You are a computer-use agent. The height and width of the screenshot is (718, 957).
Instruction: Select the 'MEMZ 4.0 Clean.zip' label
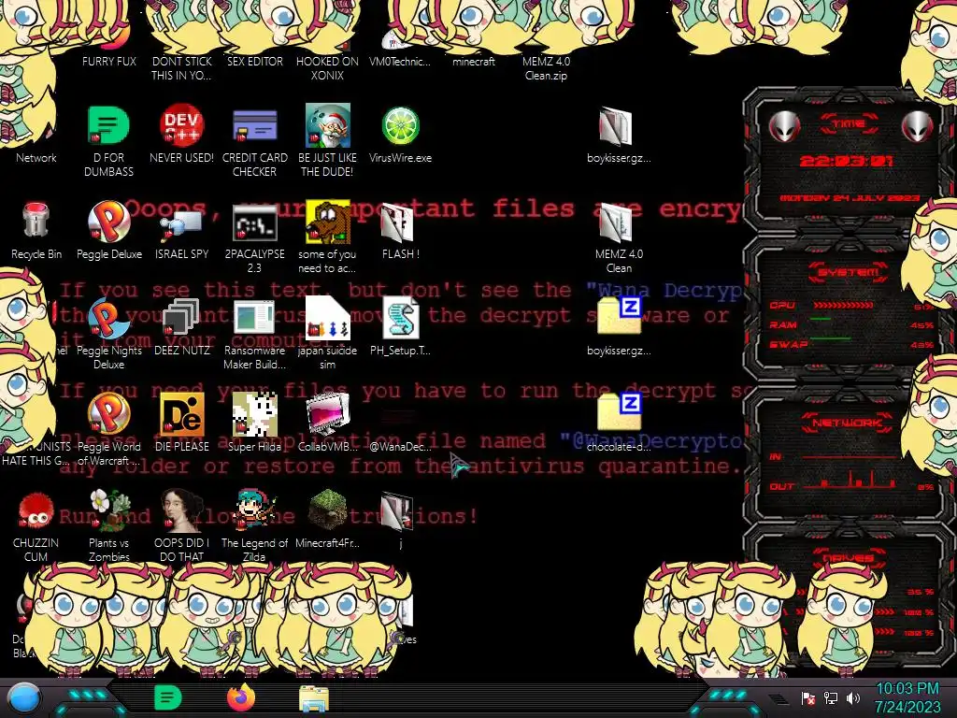[x=546, y=67]
